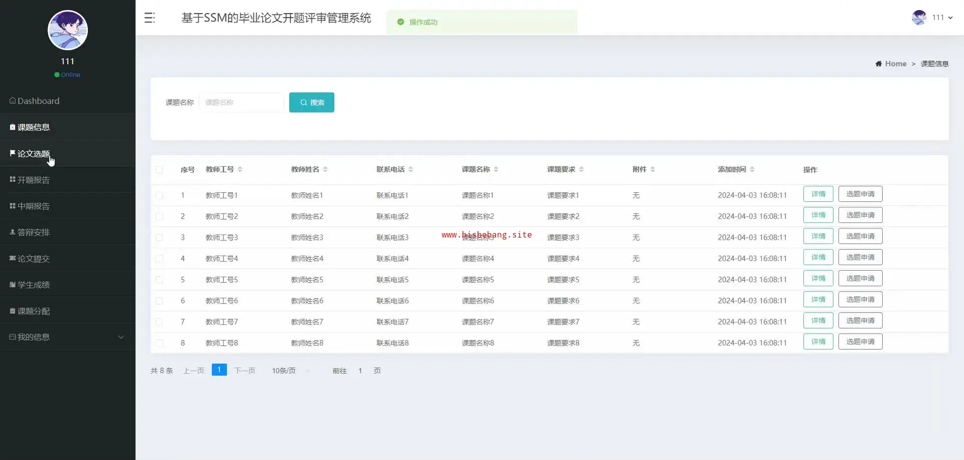Click the sort arrows beside 教师工号
Image resolution: width=964 pixels, height=460 pixels.
coord(240,170)
